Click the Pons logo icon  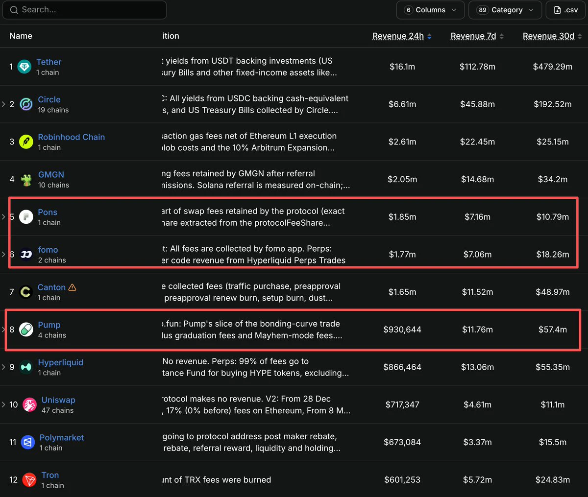coord(26,216)
